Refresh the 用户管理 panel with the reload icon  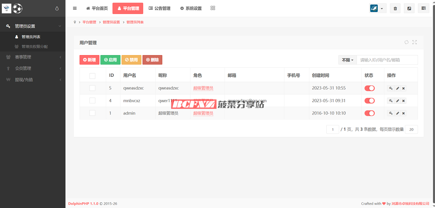coord(406,42)
